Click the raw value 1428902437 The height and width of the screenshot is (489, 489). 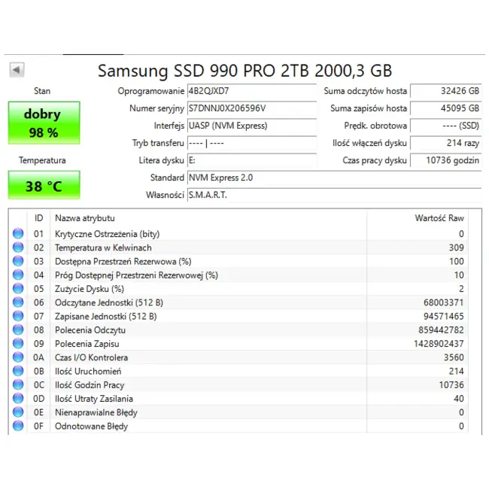pyautogui.click(x=439, y=344)
